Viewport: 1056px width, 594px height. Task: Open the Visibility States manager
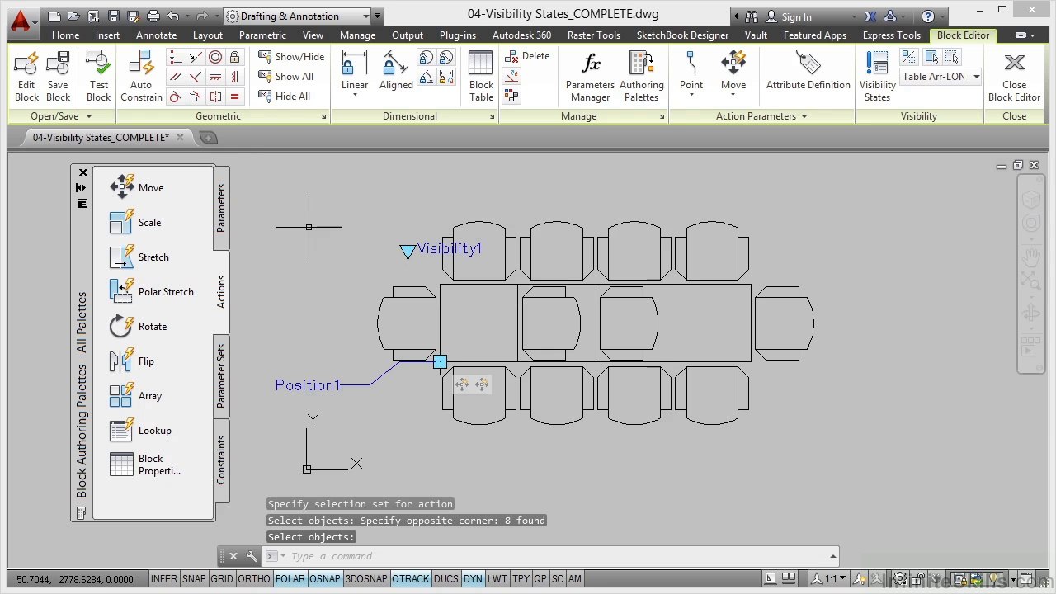click(x=877, y=76)
